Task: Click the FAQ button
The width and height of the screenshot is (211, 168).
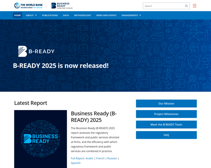Action: 166,135
